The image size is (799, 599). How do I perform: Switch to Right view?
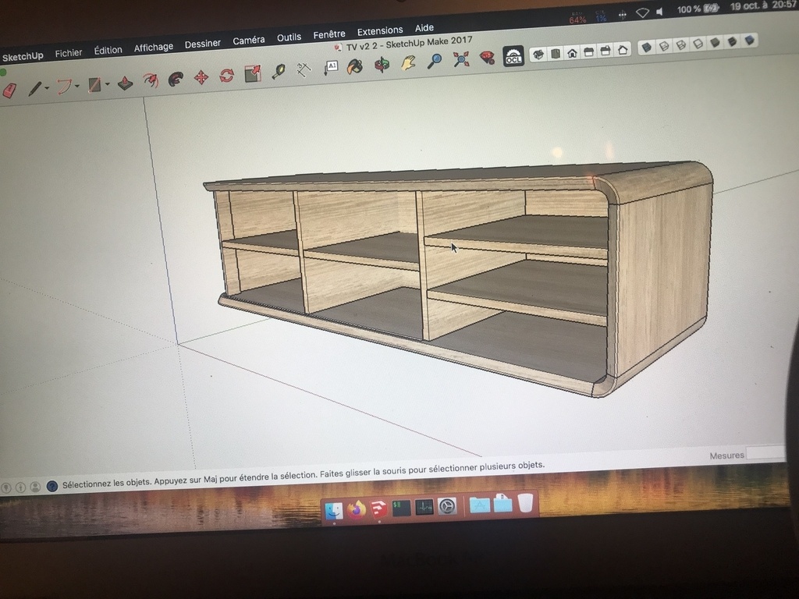point(589,51)
